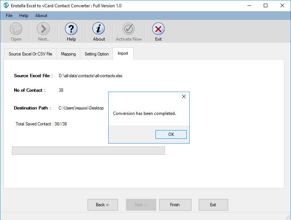
Task: Click the About info icon
Action: point(98,29)
